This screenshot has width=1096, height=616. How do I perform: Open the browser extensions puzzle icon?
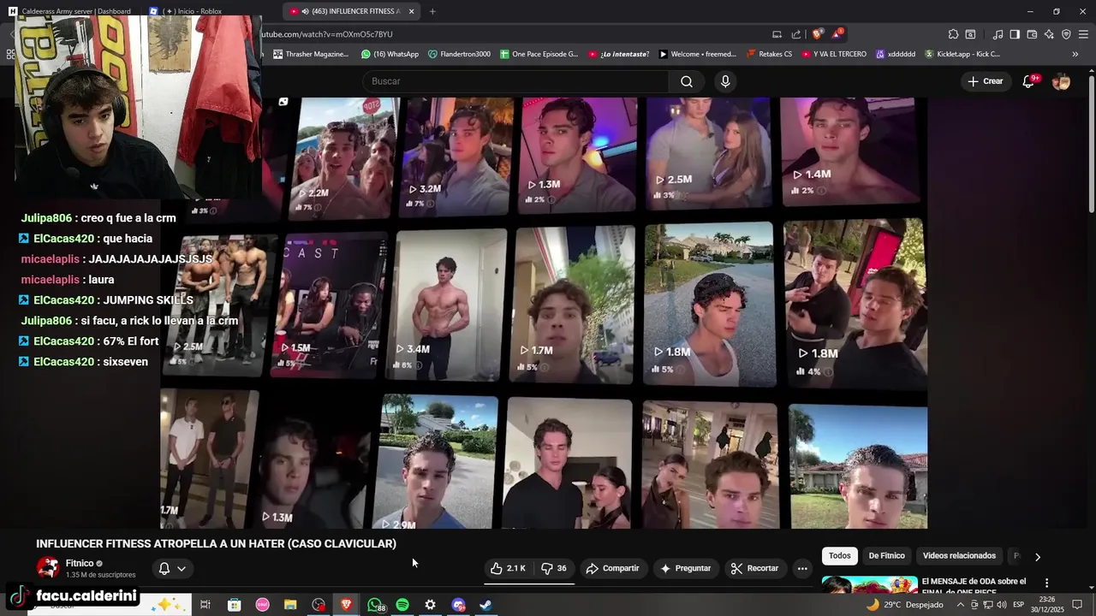(x=953, y=34)
